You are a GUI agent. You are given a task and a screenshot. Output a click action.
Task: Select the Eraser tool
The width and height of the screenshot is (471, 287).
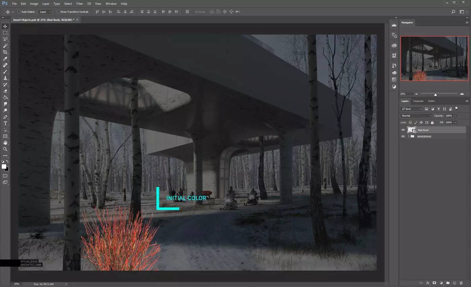coord(5,91)
